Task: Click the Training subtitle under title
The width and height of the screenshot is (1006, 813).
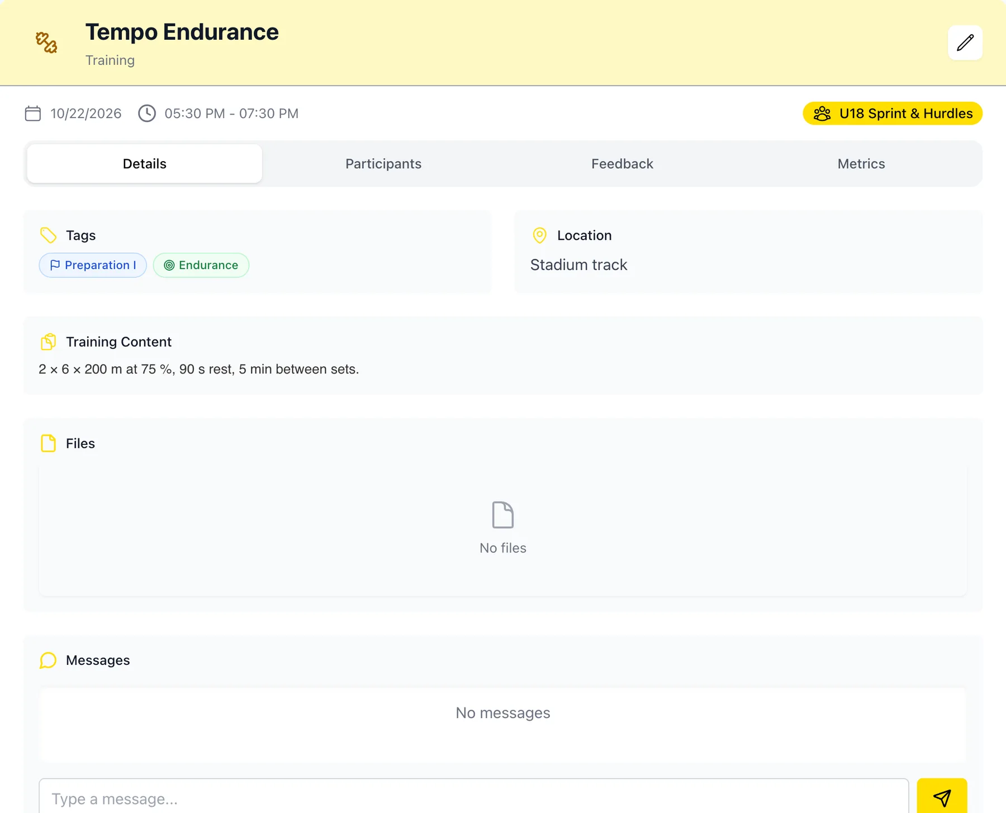Action: coord(110,60)
